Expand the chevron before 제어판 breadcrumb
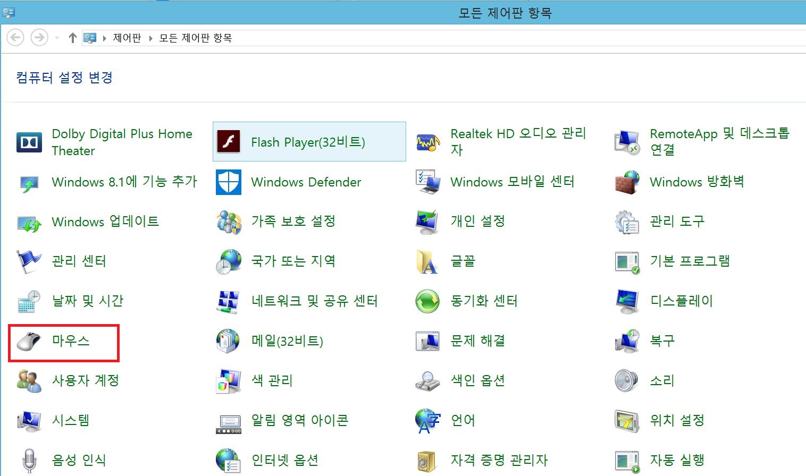 tap(105, 38)
